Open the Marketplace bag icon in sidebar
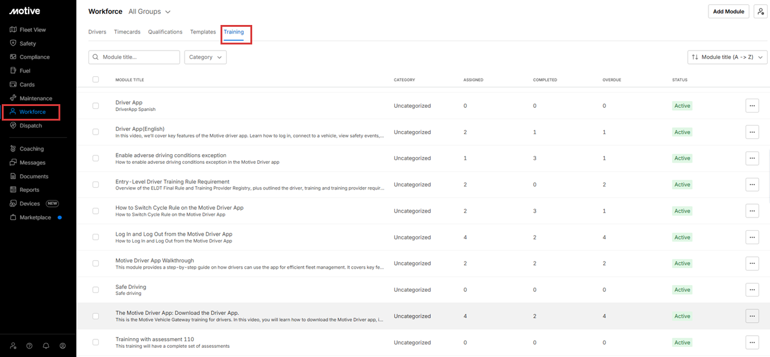Image resolution: width=770 pixels, height=357 pixels. tap(13, 217)
